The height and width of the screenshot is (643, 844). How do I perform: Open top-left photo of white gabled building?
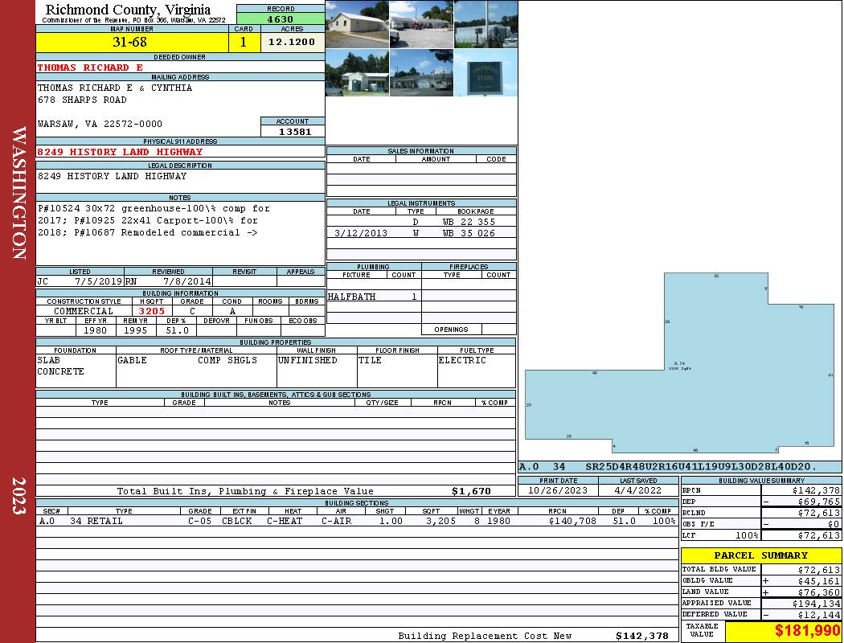[x=357, y=24]
